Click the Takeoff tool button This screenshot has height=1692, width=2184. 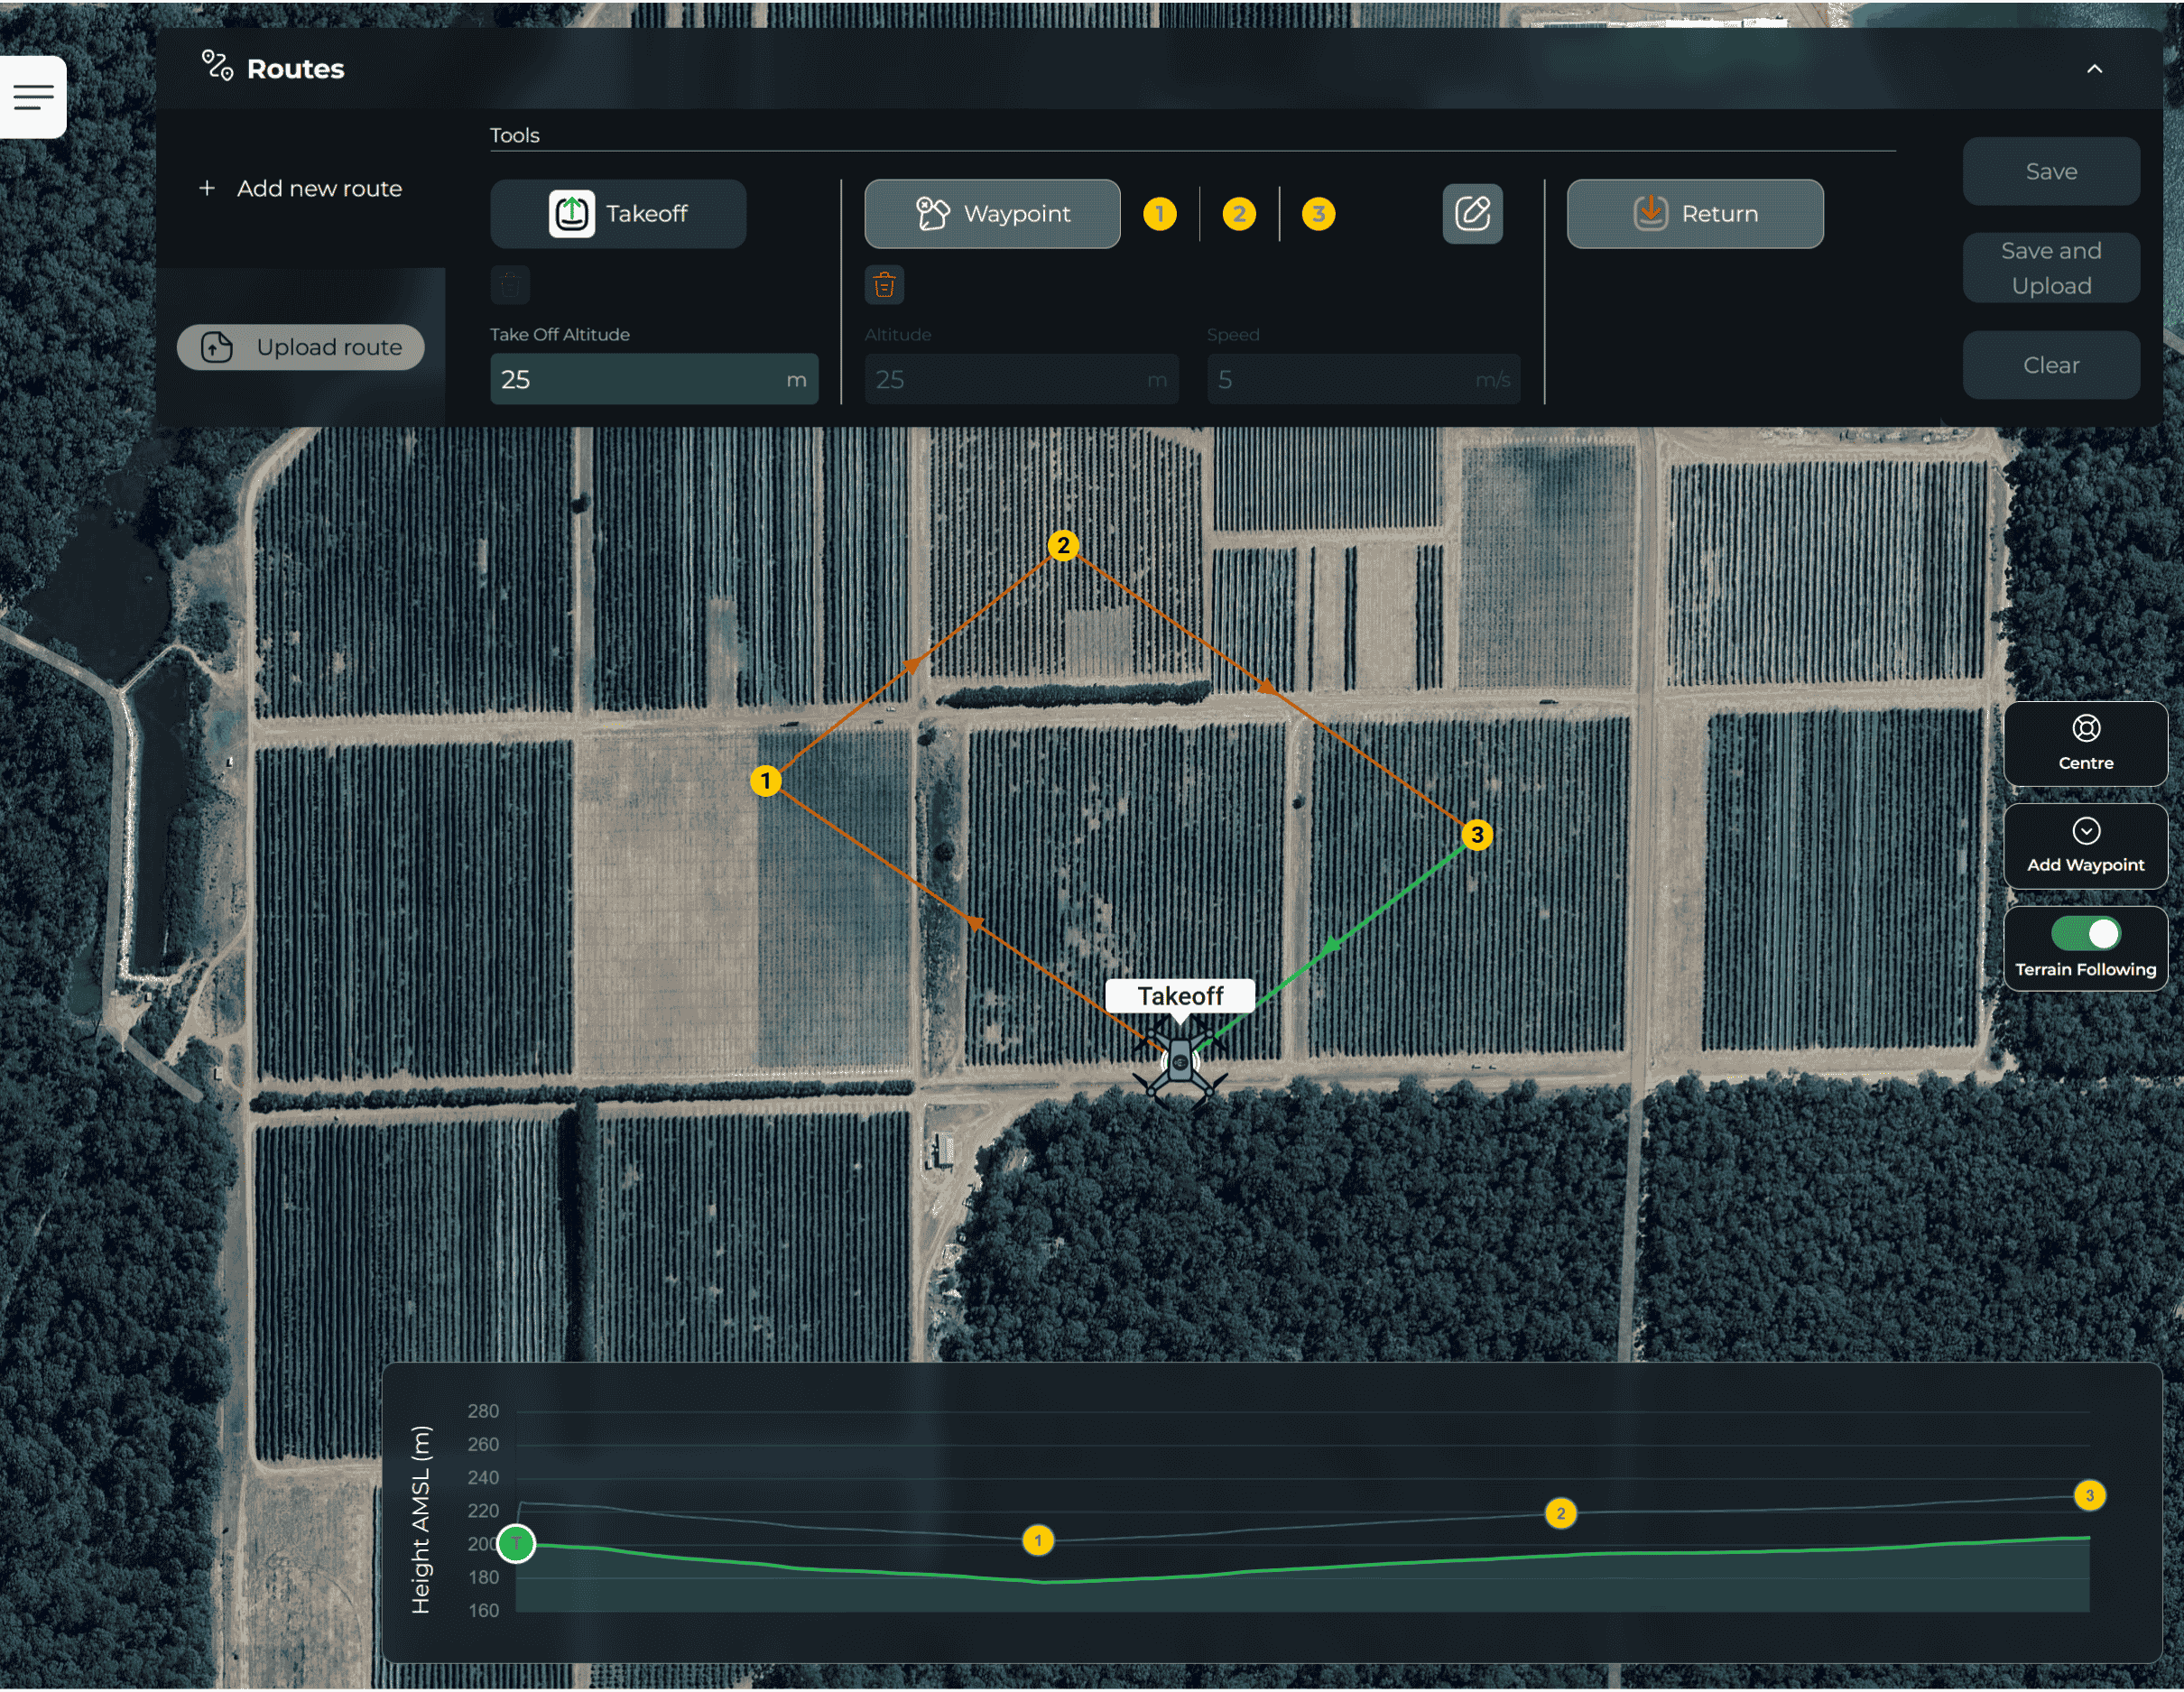[618, 214]
